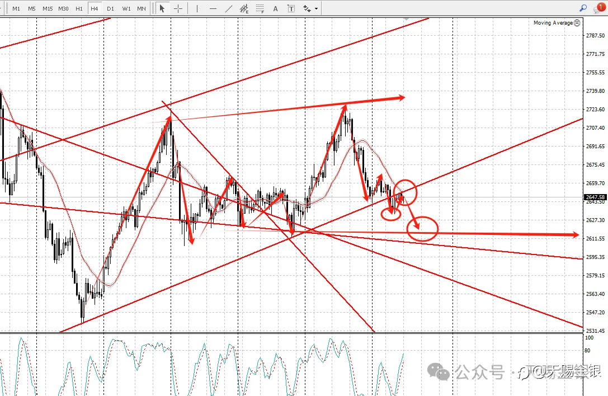
Task: Expand the arrows objects dropdown arrow
Action: click(x=317, y=8)
